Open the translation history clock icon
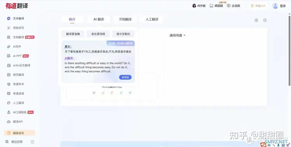Viewport: 291px width, 147px height. [265, 20]
